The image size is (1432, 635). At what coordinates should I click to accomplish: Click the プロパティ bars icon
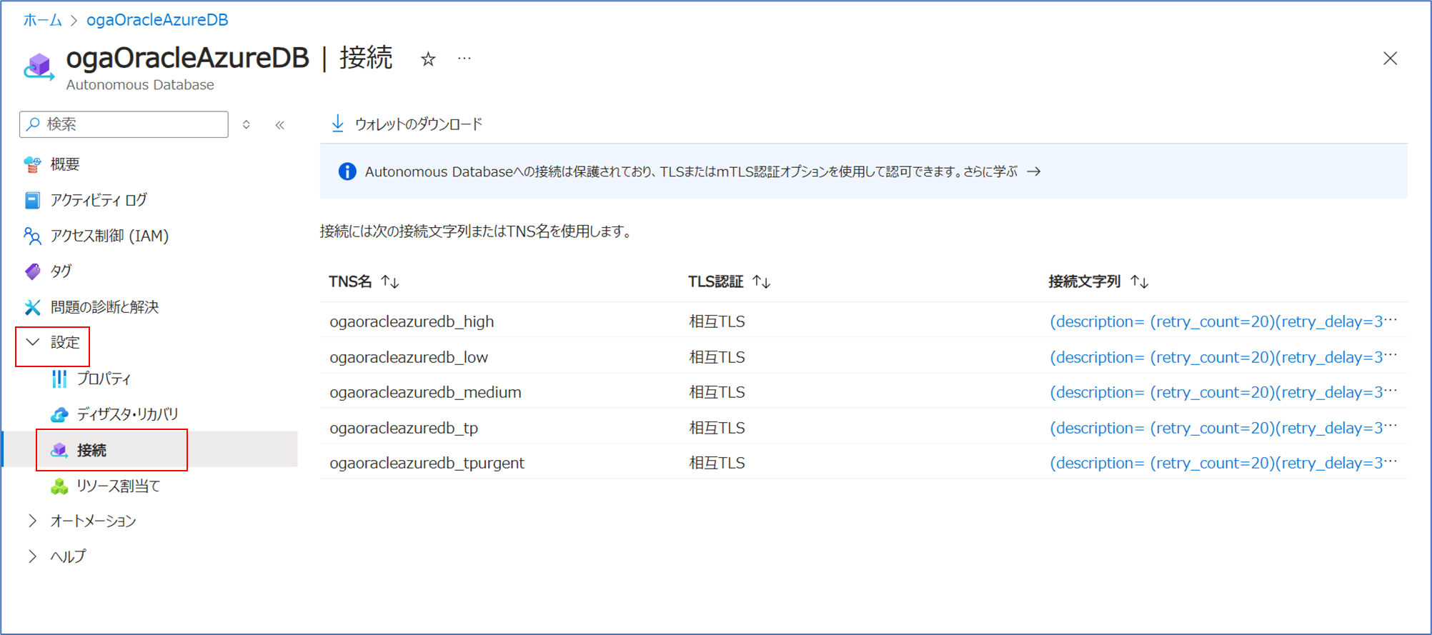coord(59,379)
